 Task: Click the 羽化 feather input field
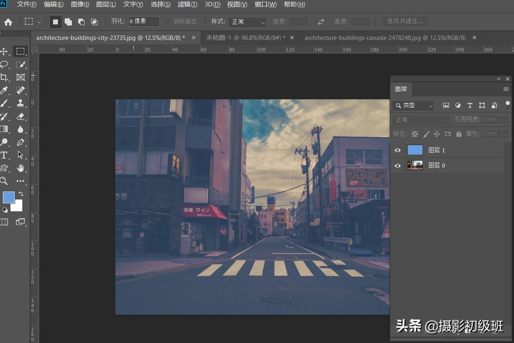pyautogui.click(x=144, y=22)
